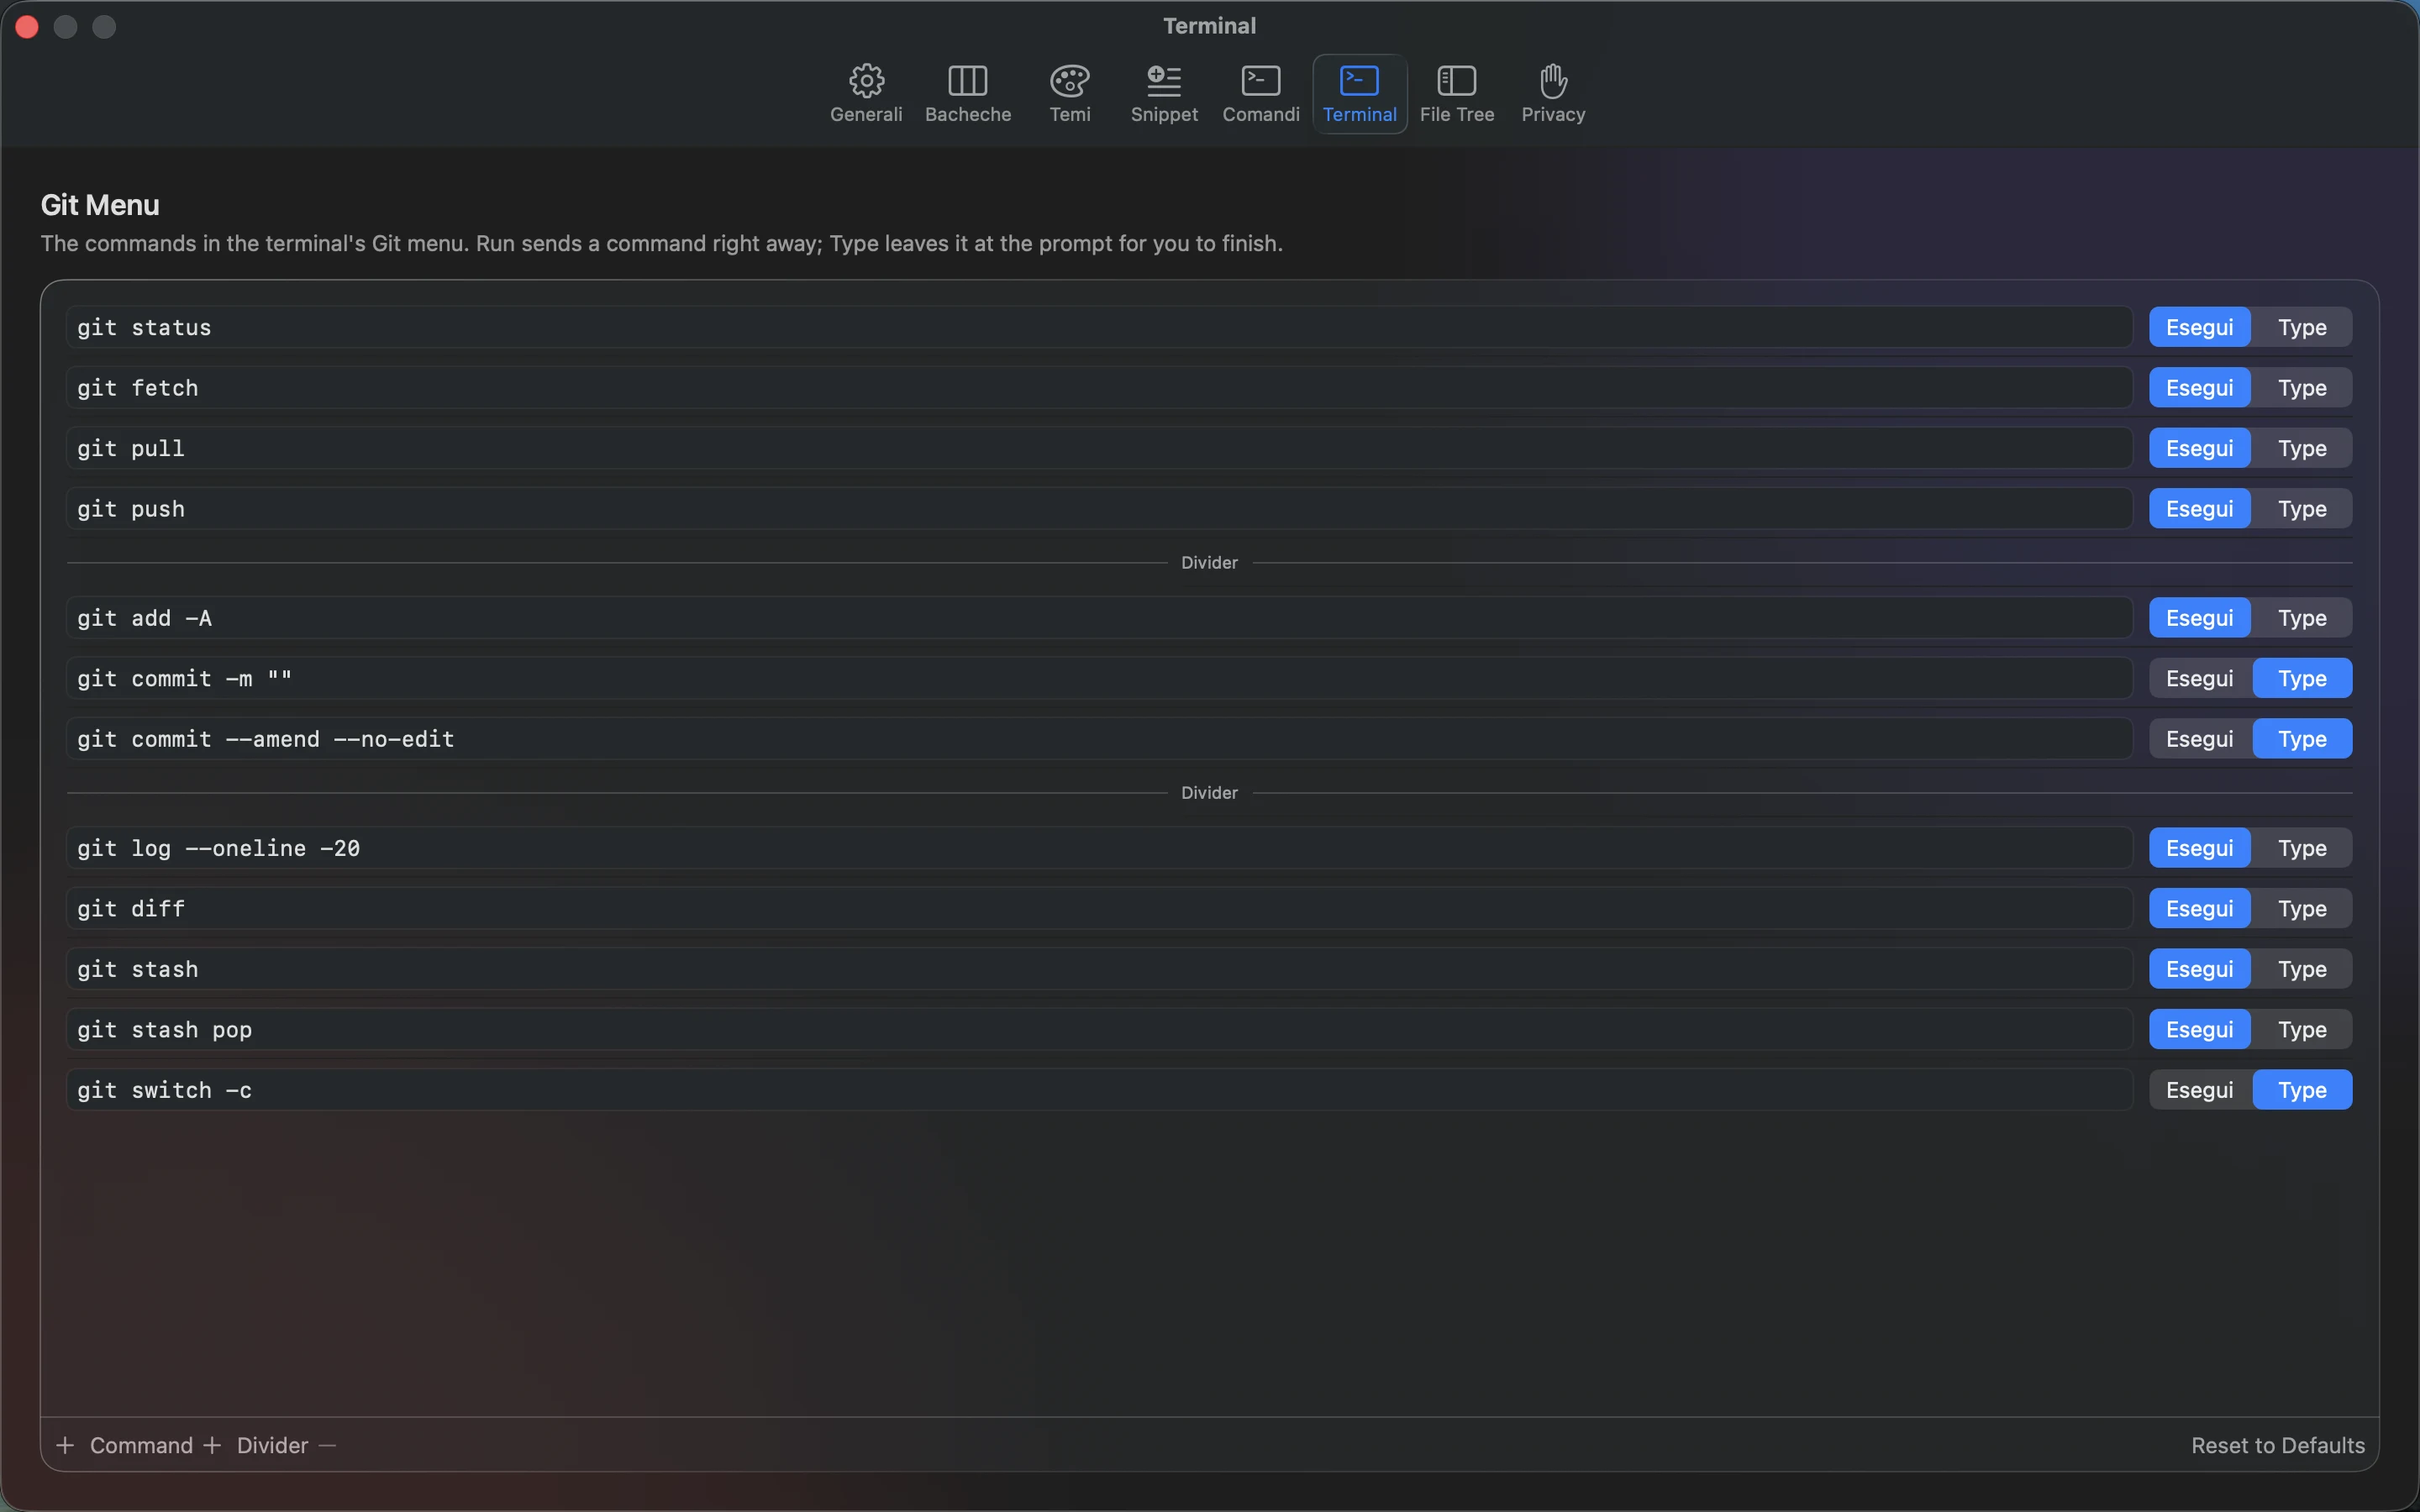Set git status to Type mode
Screen dimensions: 2420x1512
(x=2302, y=327)
